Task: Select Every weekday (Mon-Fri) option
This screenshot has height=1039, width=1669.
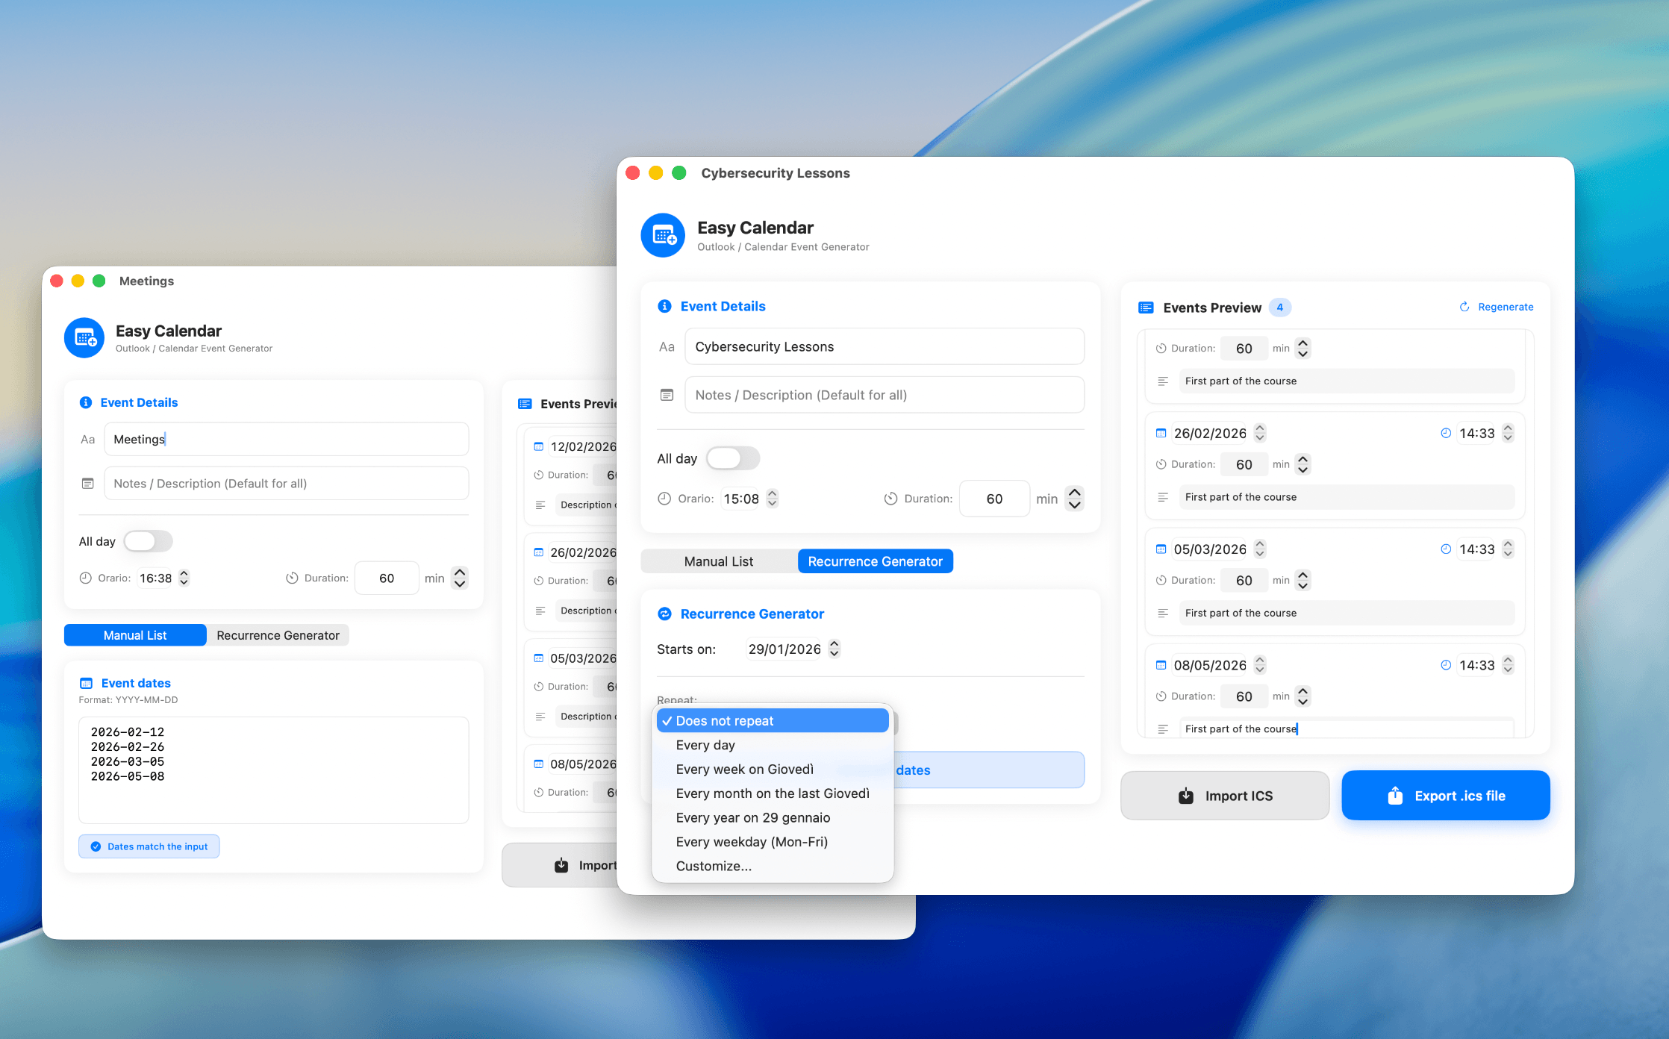Action: 773,842
